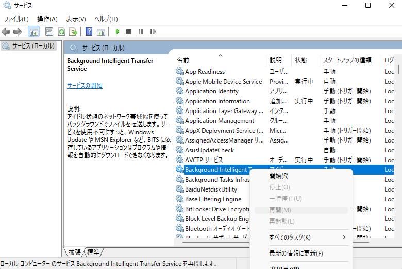Click the AVCTP サービス gear icon
This screenshot has width=402, height=269.
pos(180,160)
